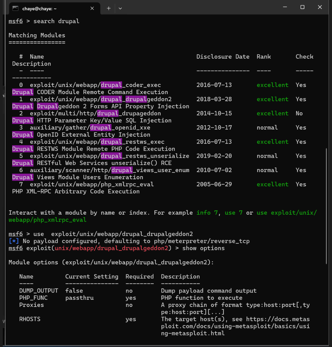
Task: Click module 6 drupal_views_user_enum path
Action: pos(110,170)
